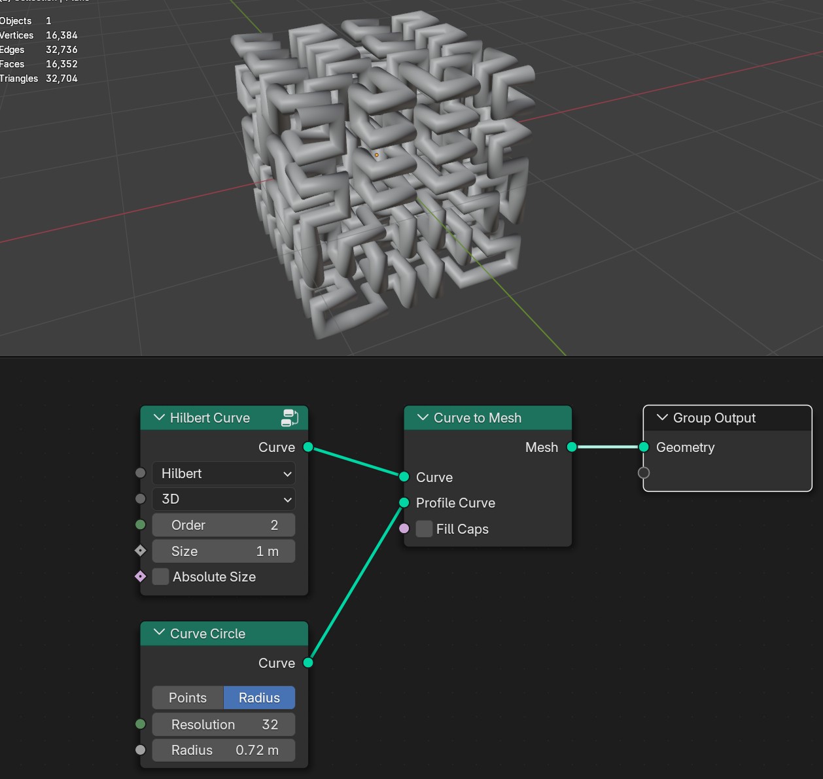Click the Geometry label in Group Output

tap(685, 447)
